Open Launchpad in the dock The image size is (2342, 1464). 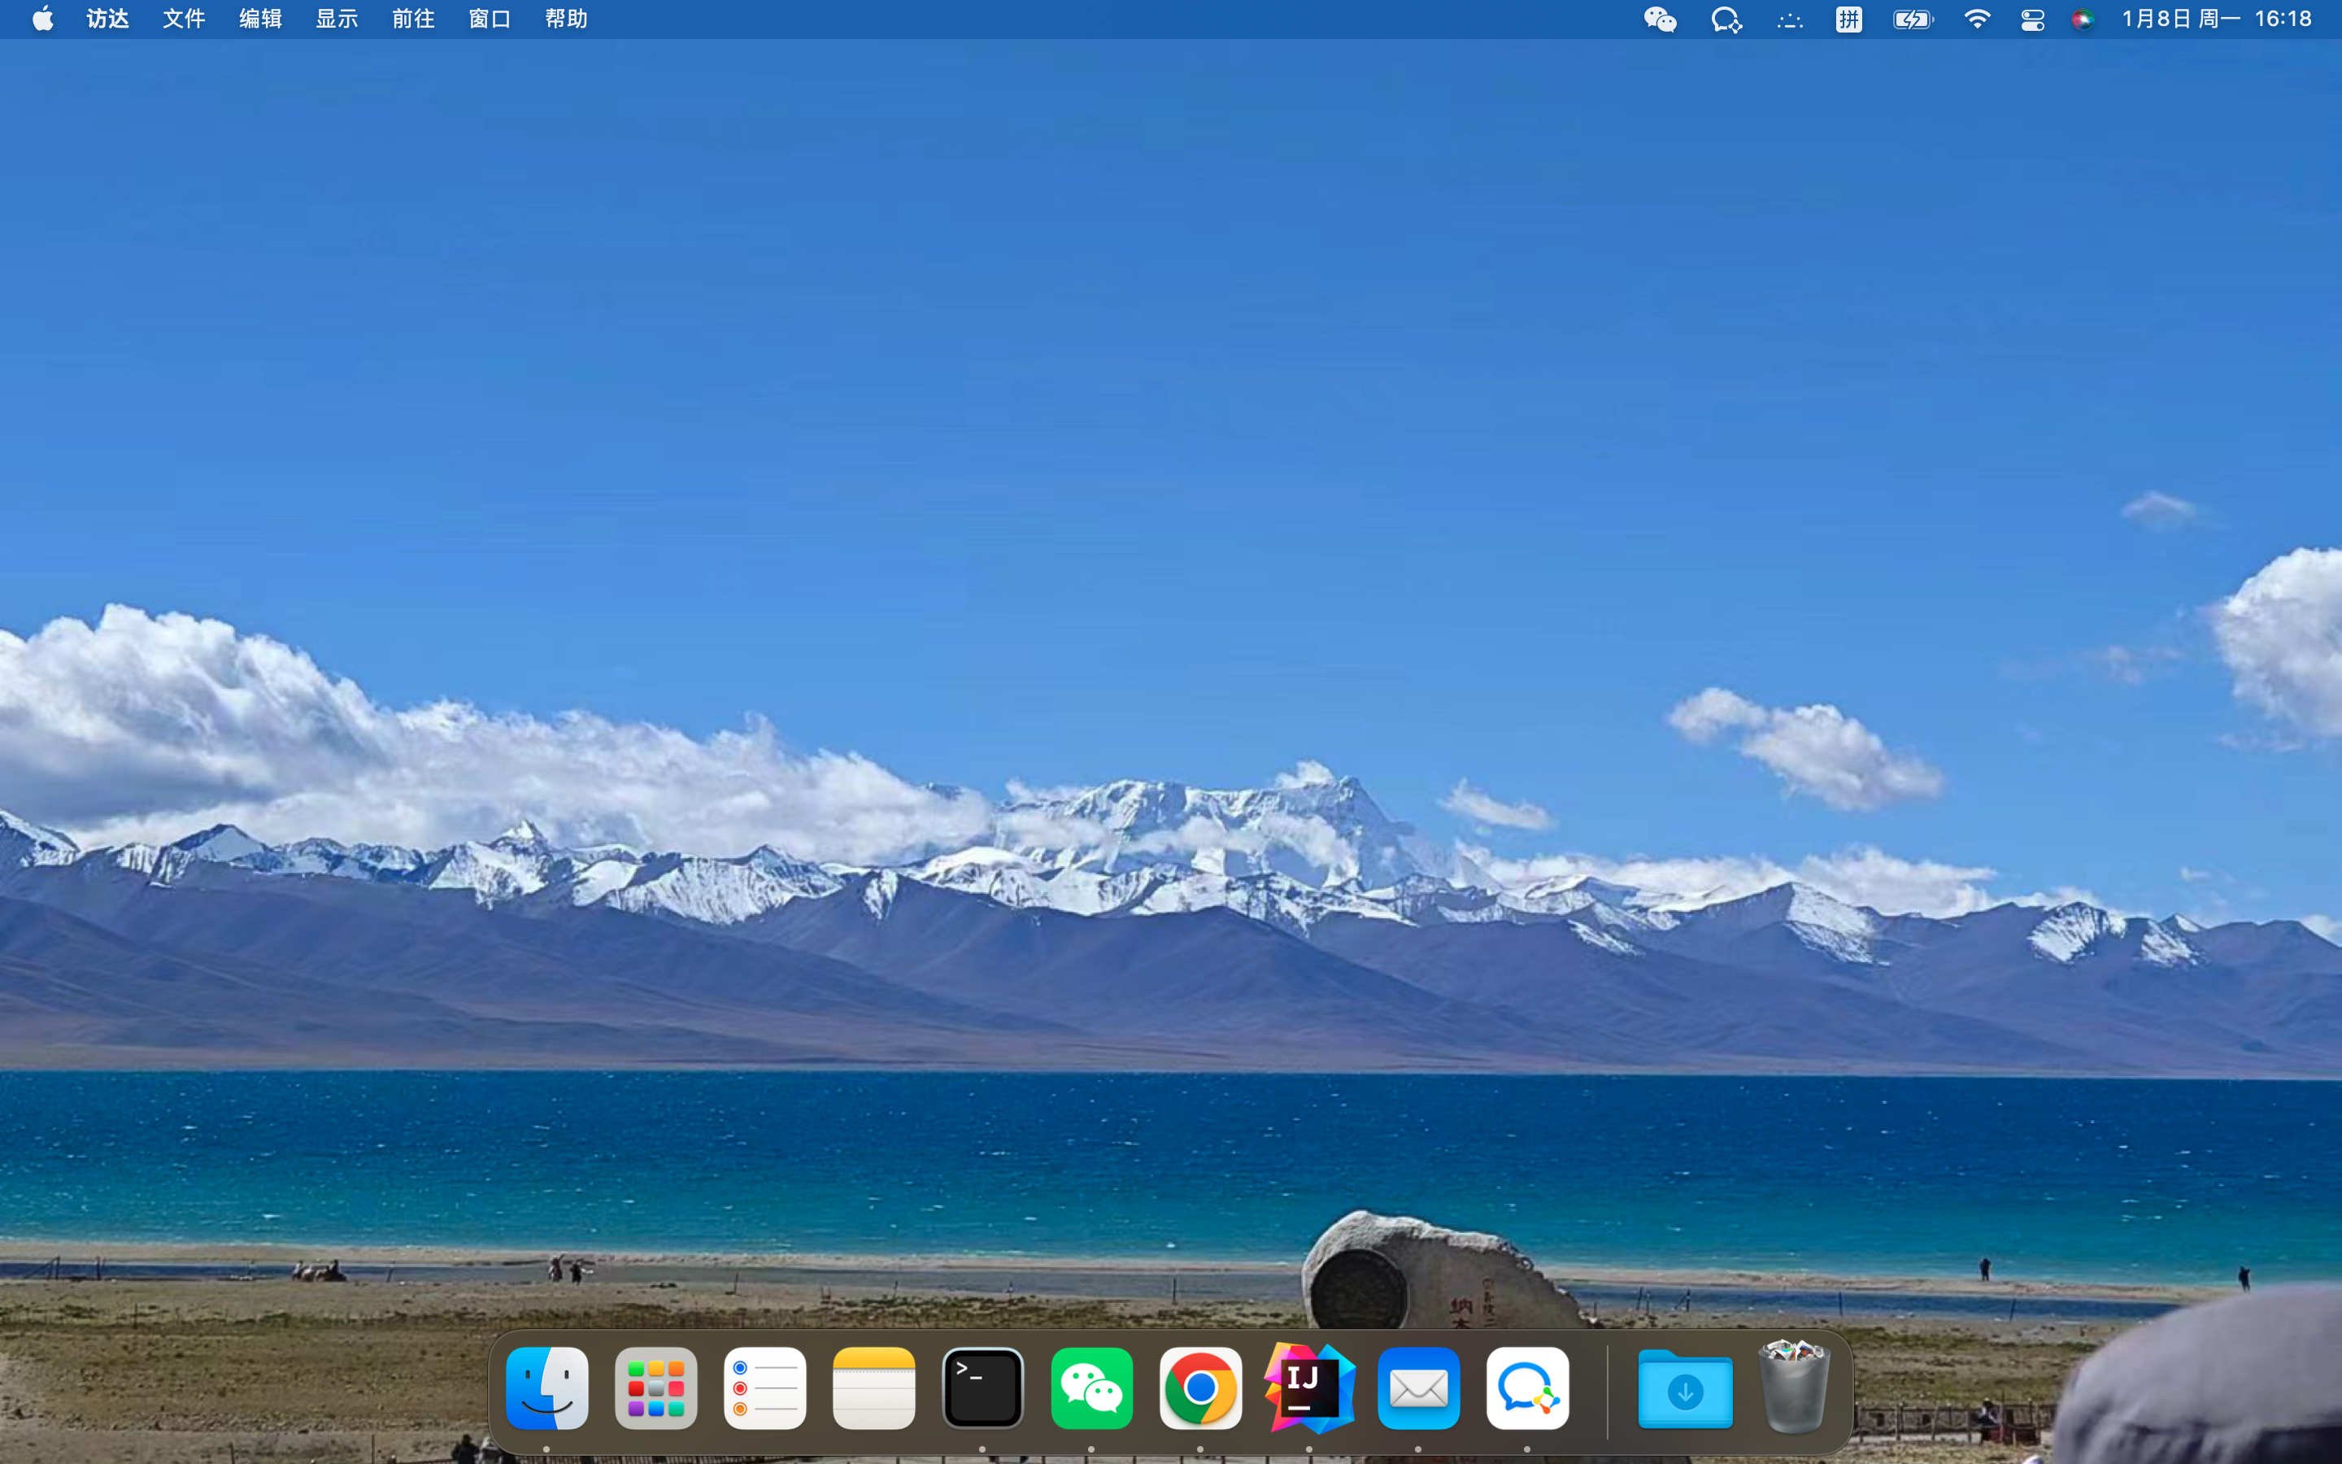[656, 1388]
